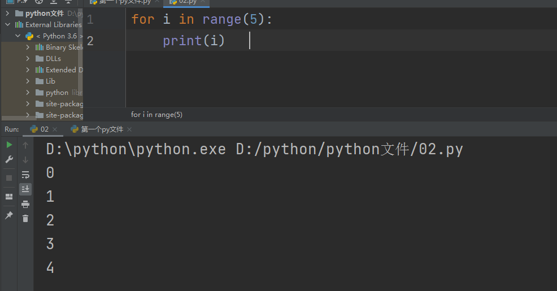Click the 'for i in range(5)' breadcrumb
The height and width of the screenshot is (291, 557).
tap(156, 115)
